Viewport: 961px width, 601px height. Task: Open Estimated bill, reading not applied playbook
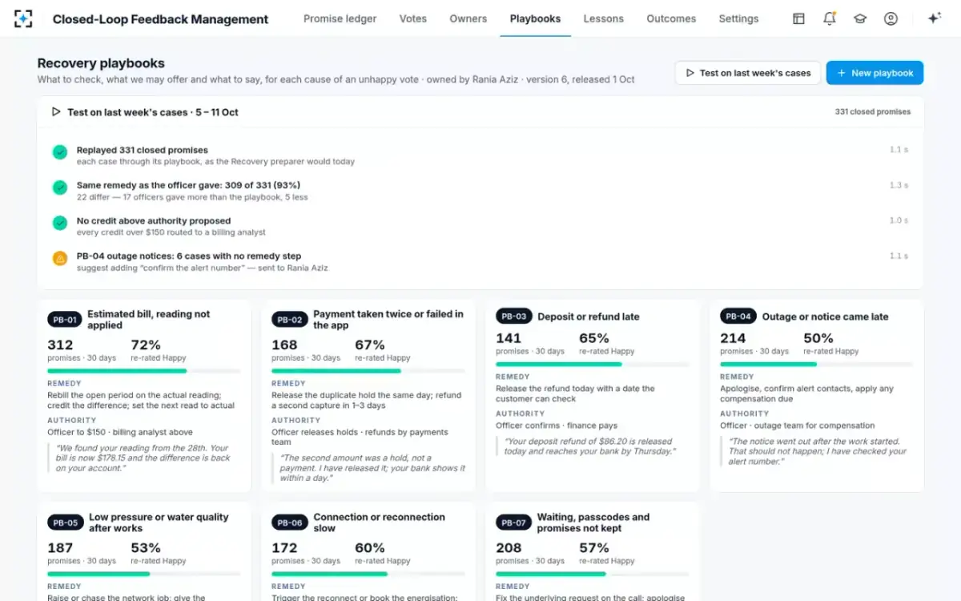tap(149, 320)
